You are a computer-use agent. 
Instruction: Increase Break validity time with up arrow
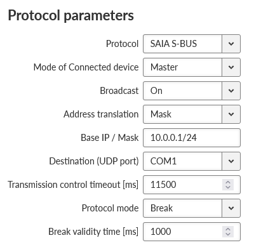[228, 229]
